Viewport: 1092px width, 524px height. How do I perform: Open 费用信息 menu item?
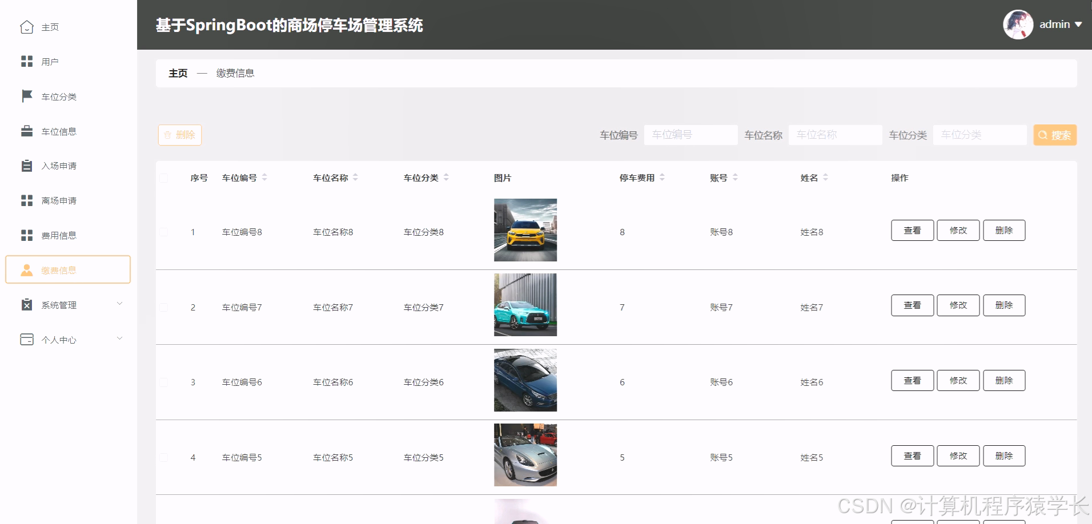pyautogui.click(x=59, y=235)
